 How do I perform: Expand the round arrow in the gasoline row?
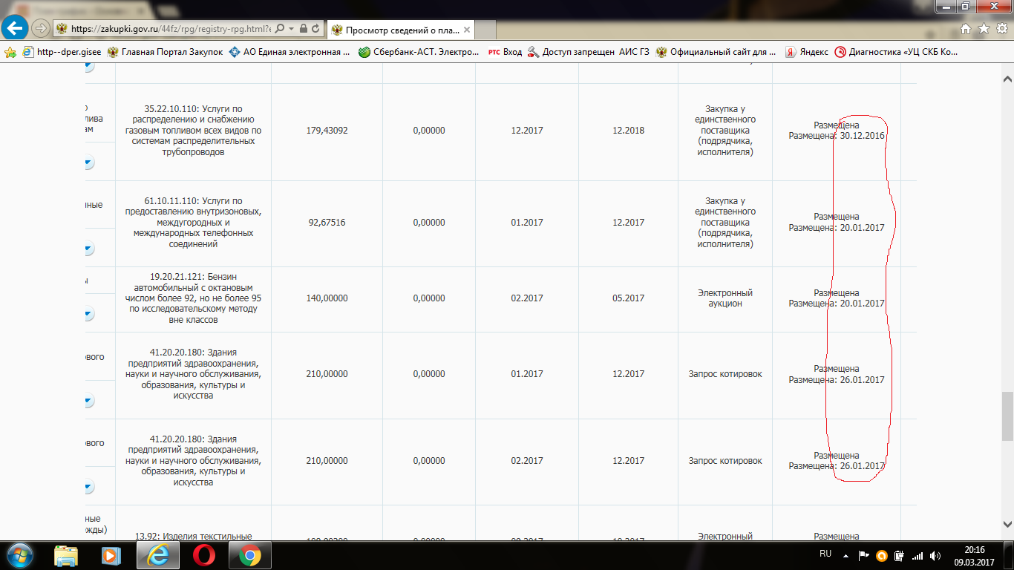coord(89,314)
